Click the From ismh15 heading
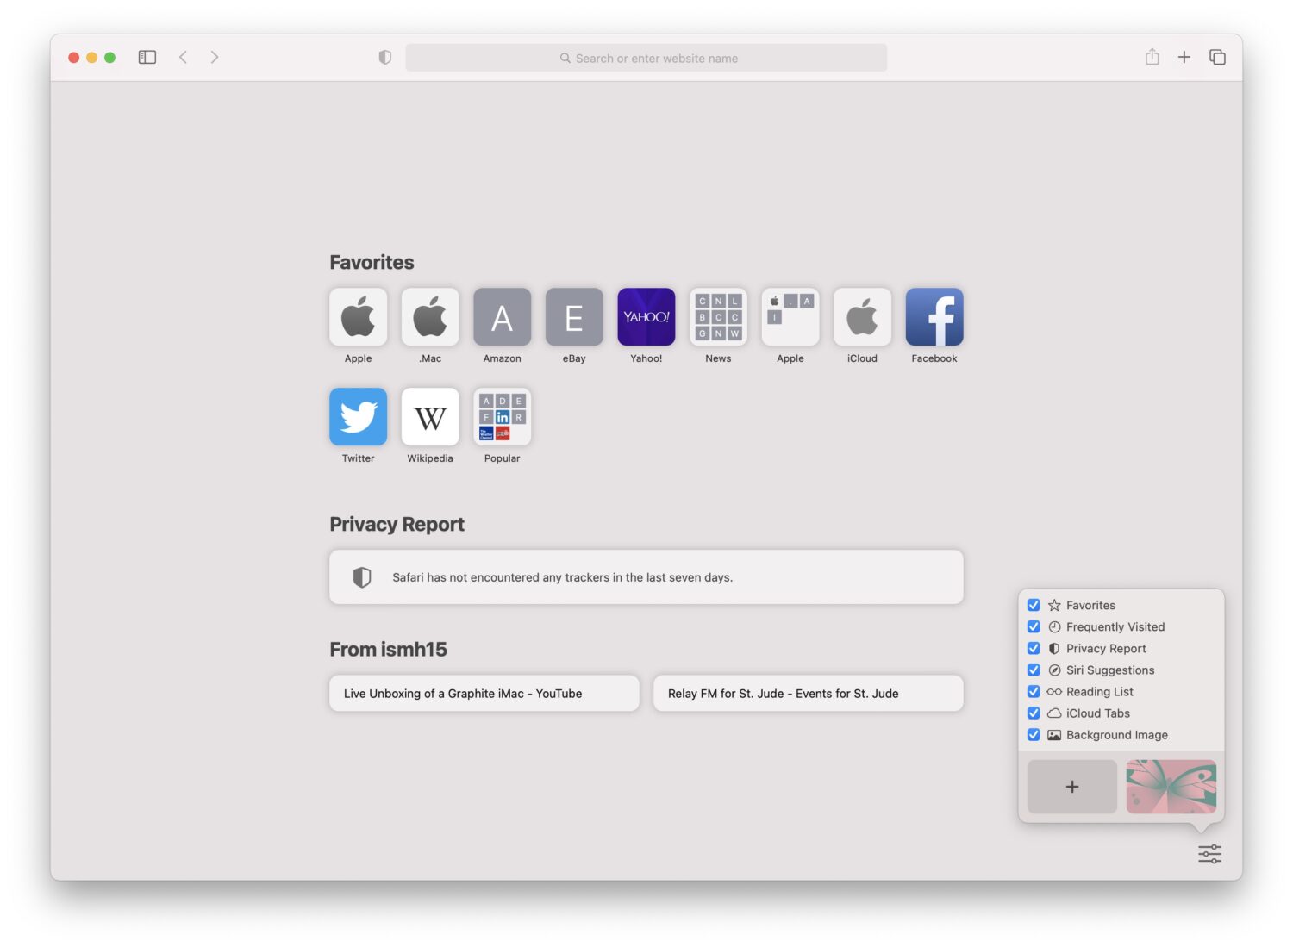Viewport: 1293px width, 947px height. (x=388, y=649)
